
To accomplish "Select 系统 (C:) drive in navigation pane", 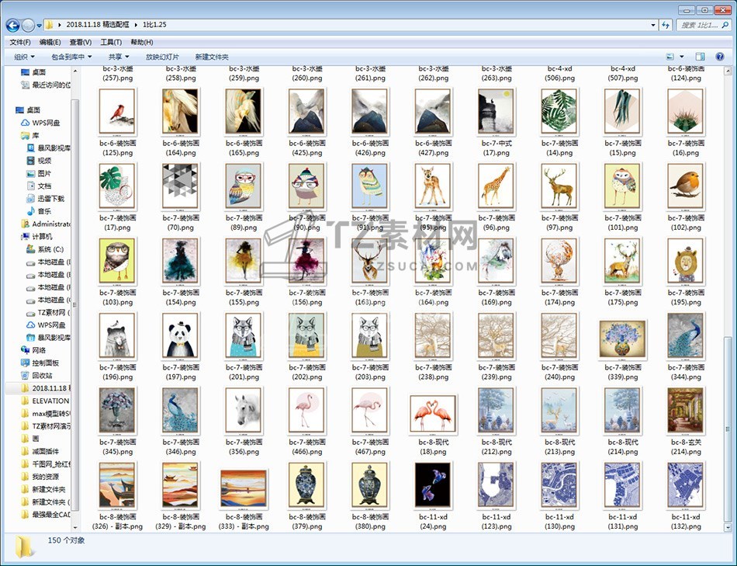I will click(x=49, y=249).
